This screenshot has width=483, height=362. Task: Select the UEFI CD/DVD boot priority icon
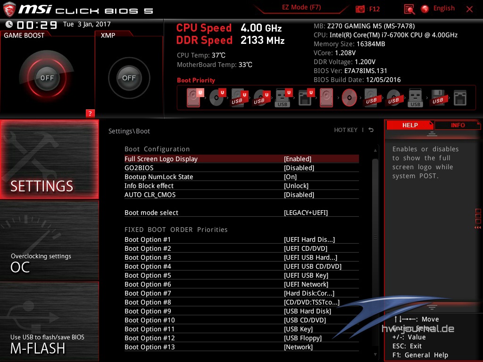click(218, 98)
